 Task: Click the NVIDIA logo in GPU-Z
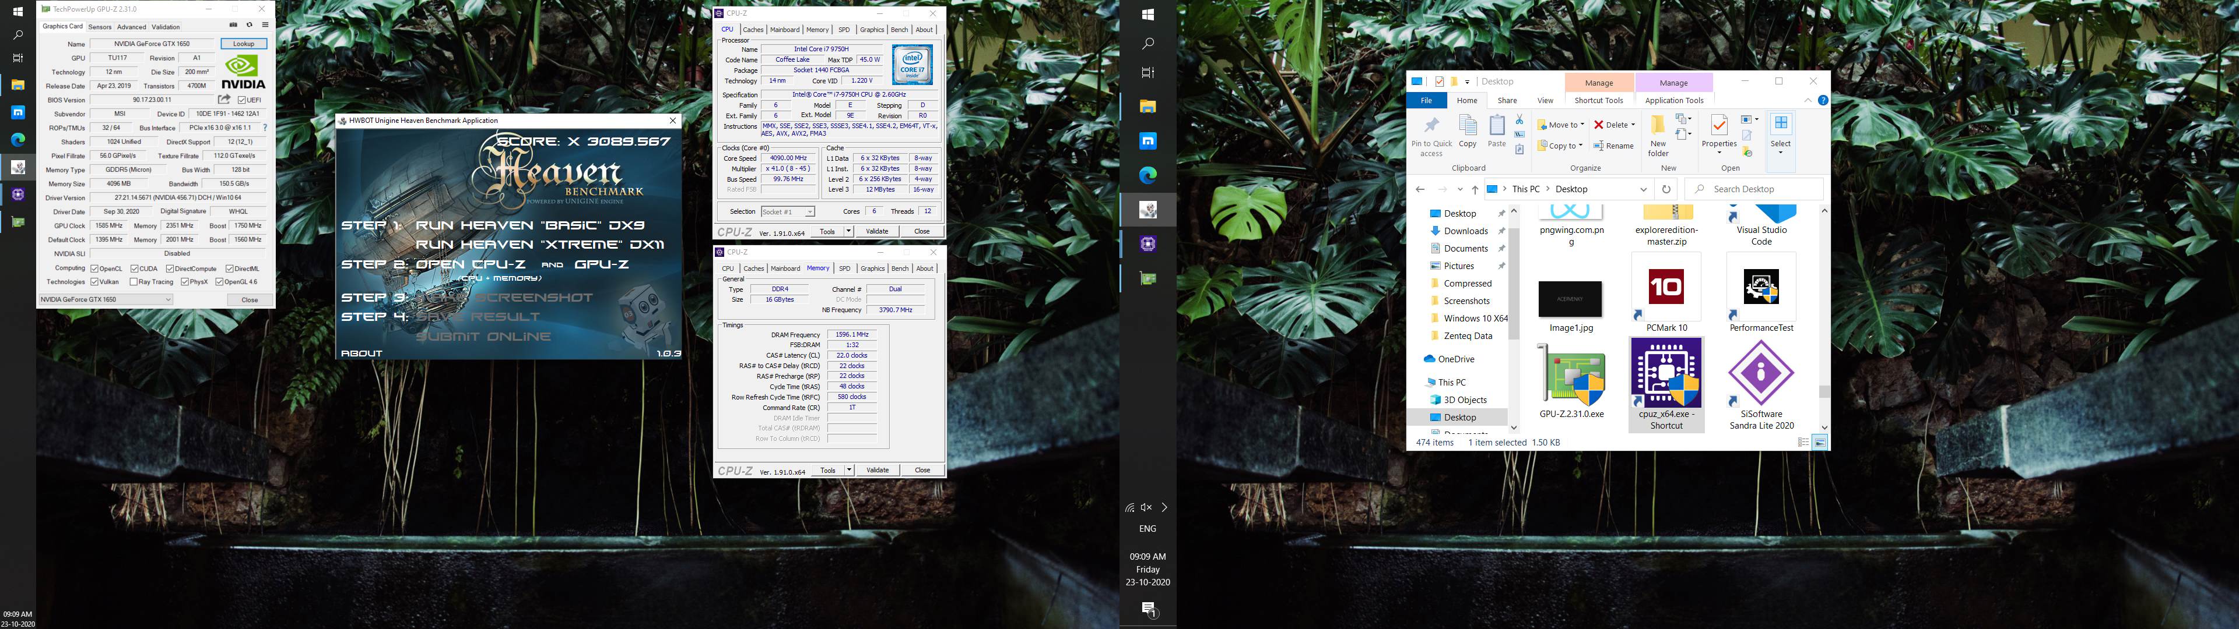(x=244, y=72)
